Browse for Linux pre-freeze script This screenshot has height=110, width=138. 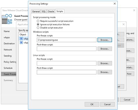pos(105,63)
